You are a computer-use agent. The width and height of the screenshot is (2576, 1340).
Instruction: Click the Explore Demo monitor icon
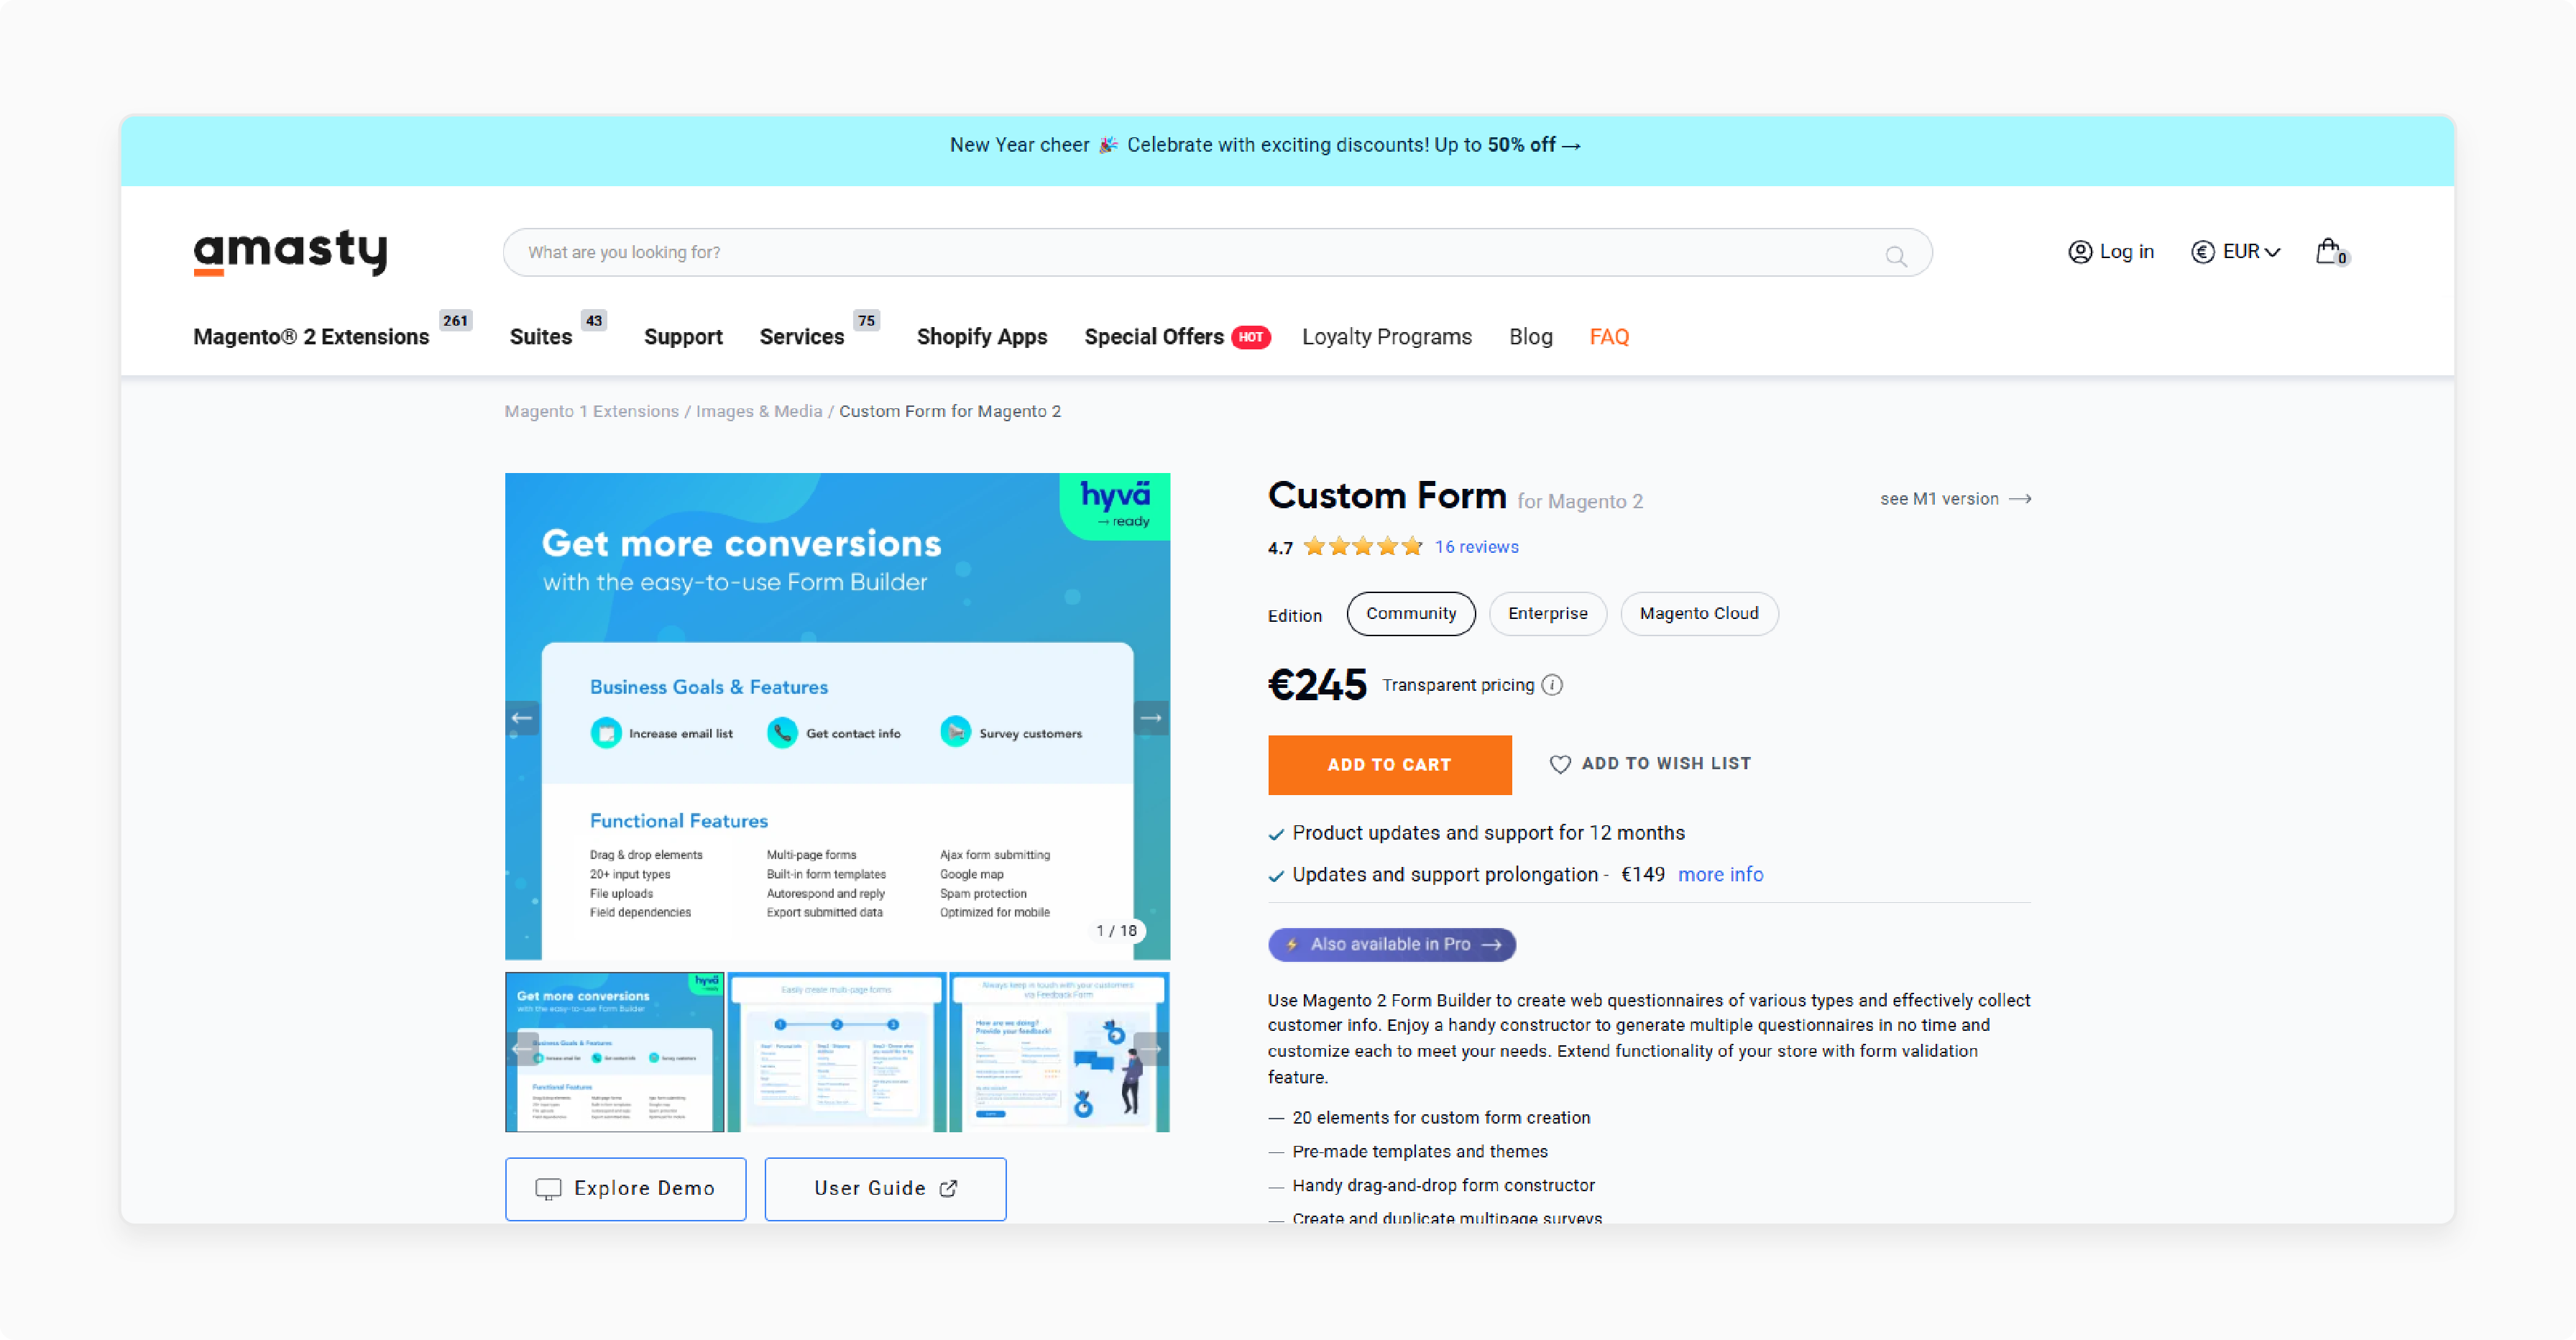(548, 1188)
